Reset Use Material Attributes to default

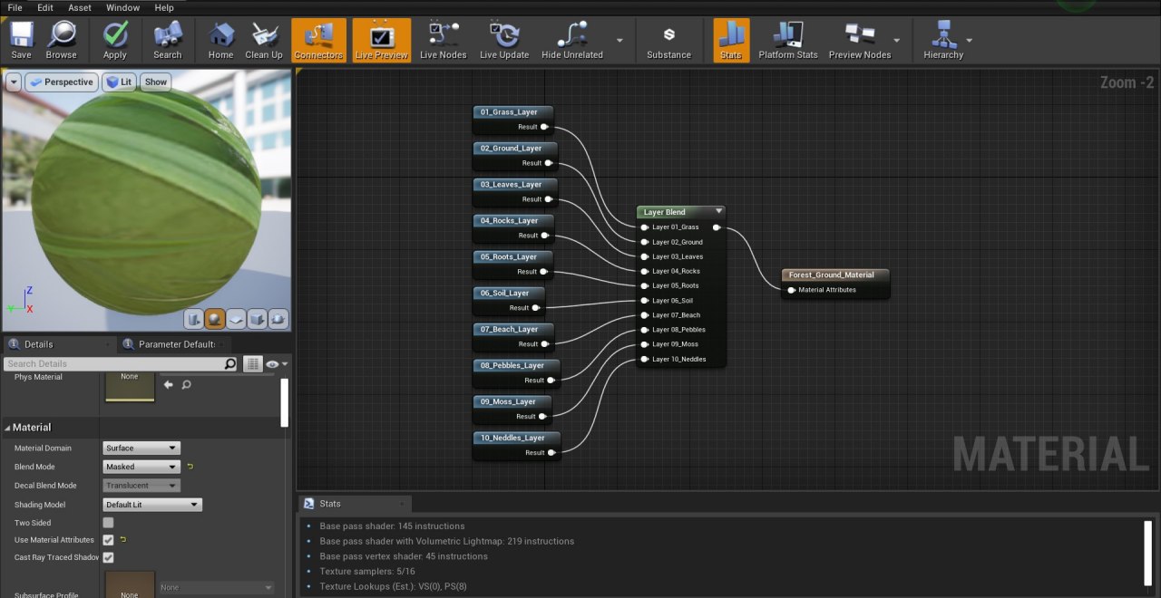(122, 540)
